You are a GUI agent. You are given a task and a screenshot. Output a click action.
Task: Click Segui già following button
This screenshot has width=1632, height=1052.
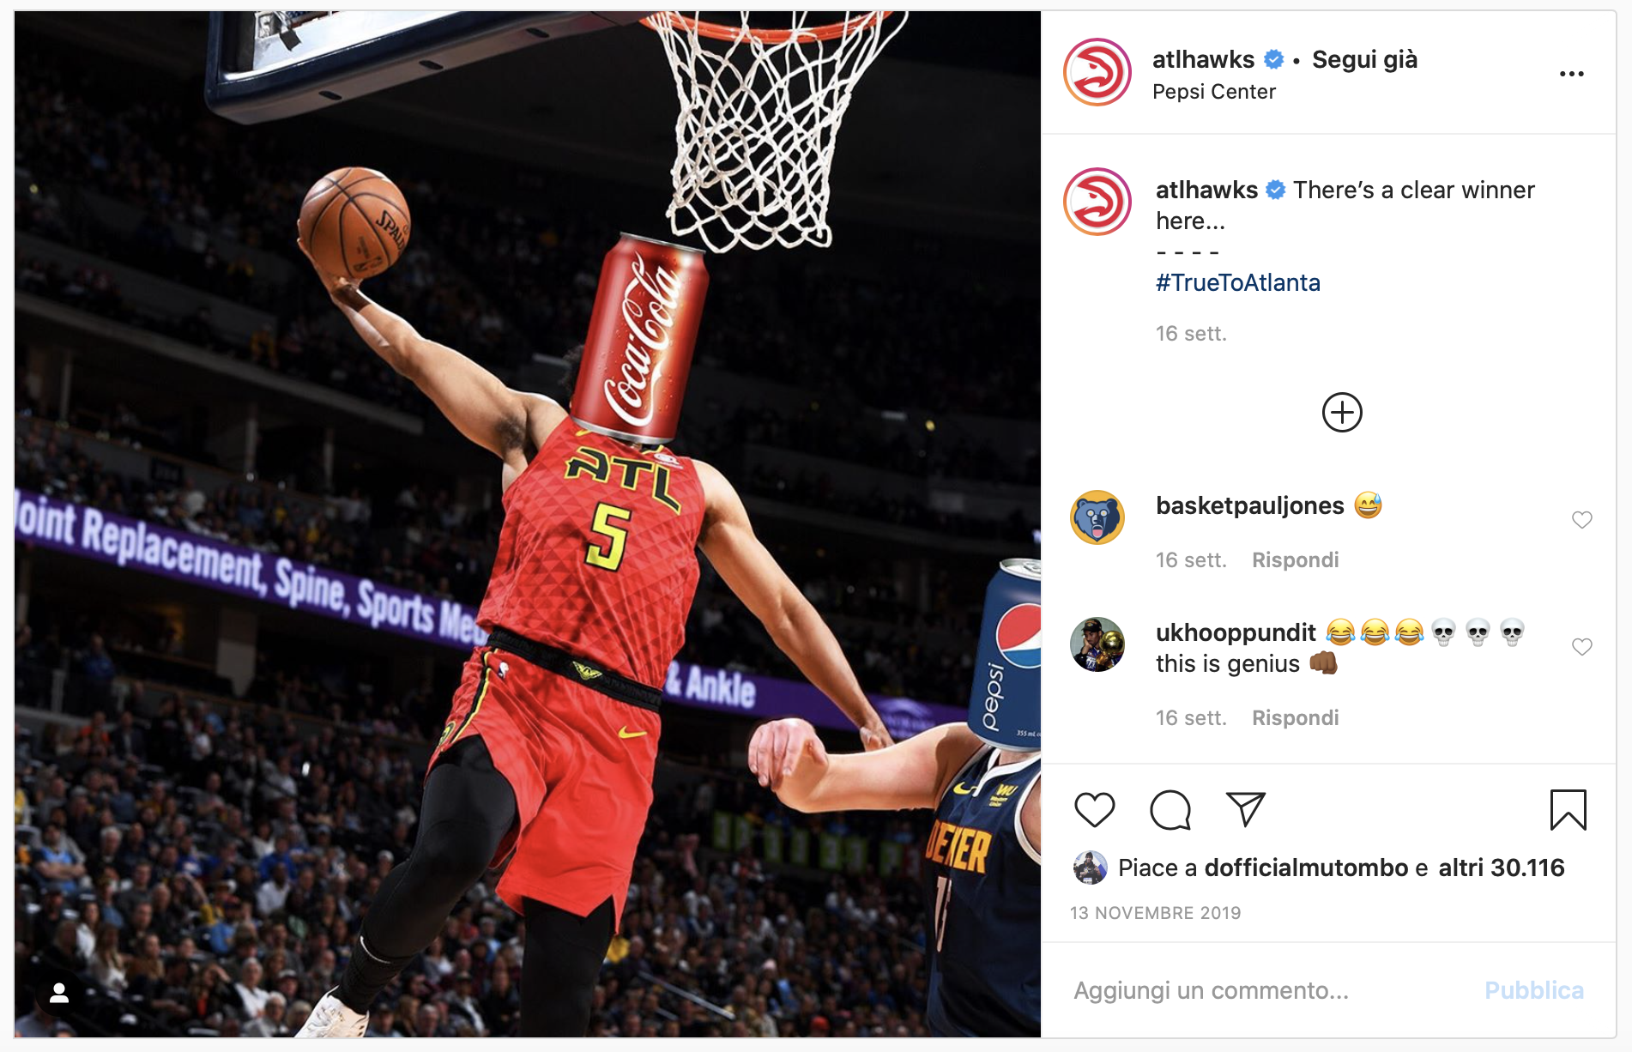(x=1364, y=59)
